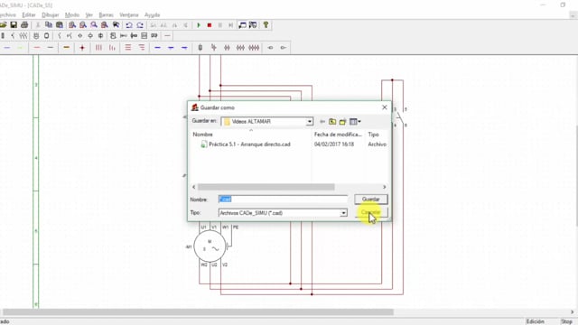Open the Dibujar menu
The width and height of the screenshot is (578, 325).
tap(51, 15)
